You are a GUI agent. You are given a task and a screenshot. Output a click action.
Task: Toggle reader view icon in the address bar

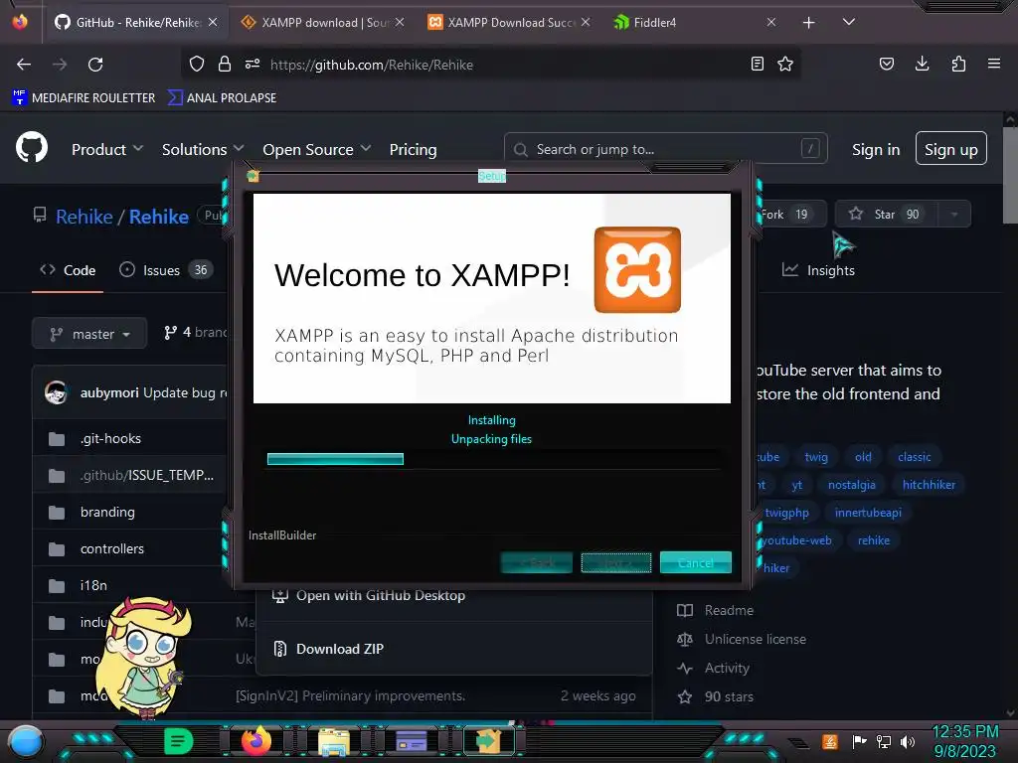(757, 64)
